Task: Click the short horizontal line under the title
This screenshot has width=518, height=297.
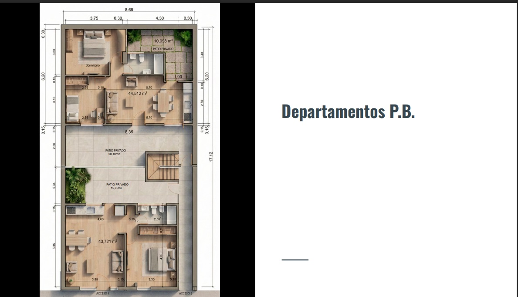Action: tap(295, 260)
